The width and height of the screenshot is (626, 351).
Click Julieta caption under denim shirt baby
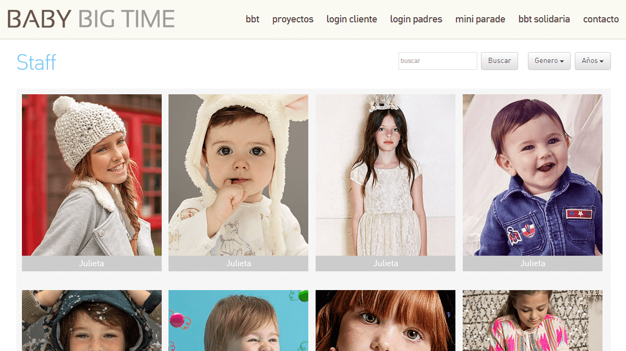coord(533,264)
